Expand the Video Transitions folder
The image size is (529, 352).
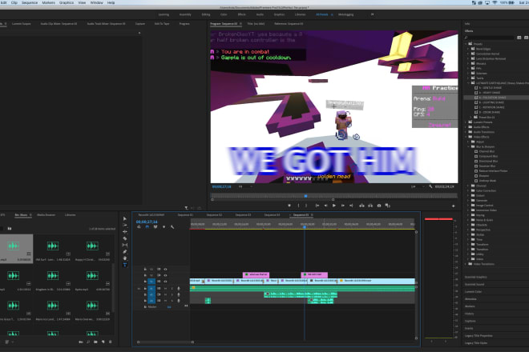466,264
